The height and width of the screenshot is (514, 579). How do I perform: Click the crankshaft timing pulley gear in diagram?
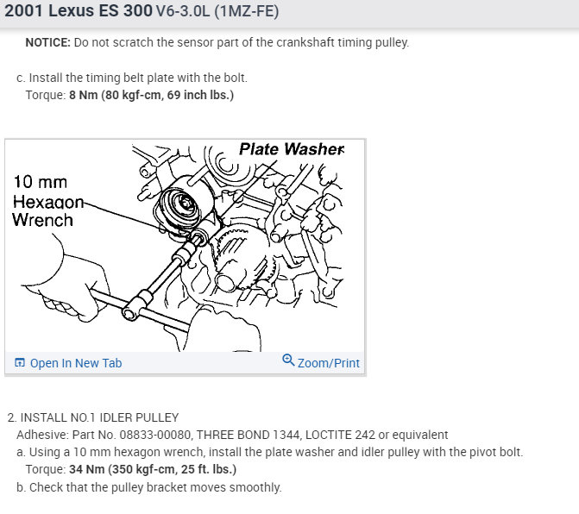point(242,258)
